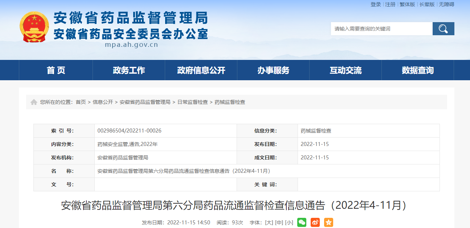This screenshot has width=470, height=228.
Task: Click the 名称 row announcement title
Action: tap(185, 171)
